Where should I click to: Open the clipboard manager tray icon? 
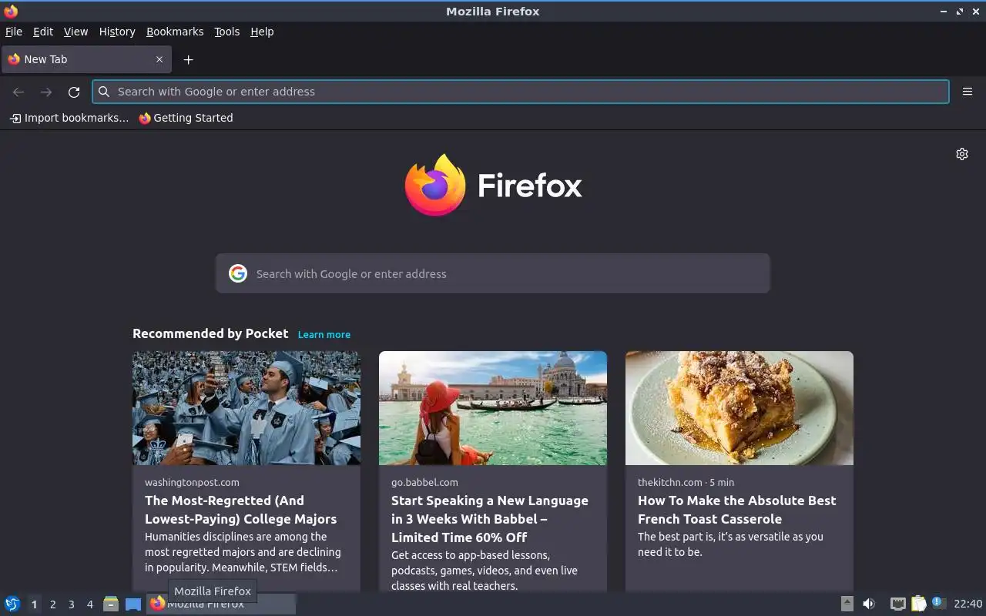coord(918,604)
